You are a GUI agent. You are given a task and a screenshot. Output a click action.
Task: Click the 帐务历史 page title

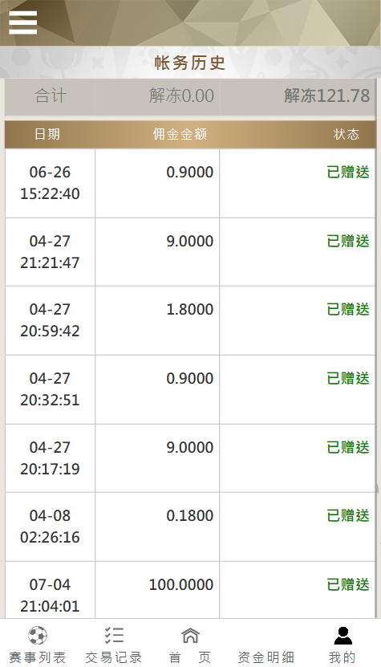189,63
